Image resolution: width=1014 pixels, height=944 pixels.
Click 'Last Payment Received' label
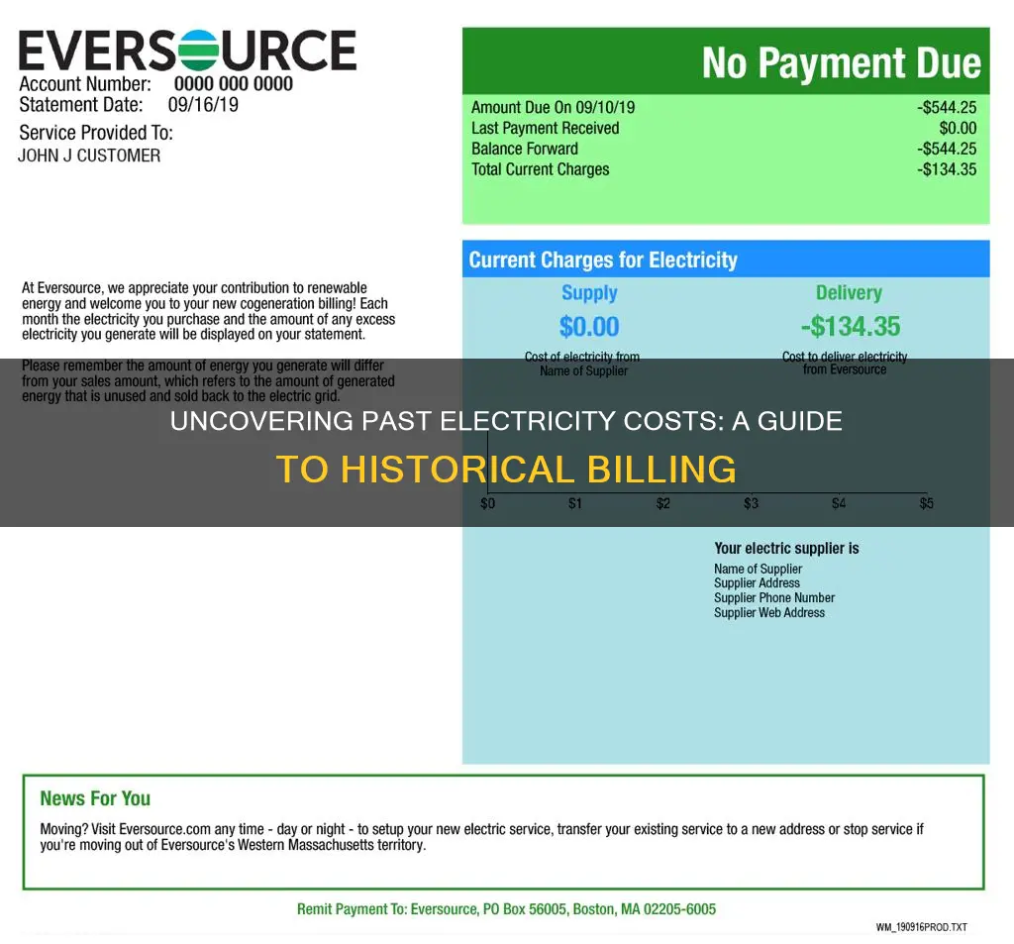pyautogui.click(x=546, y=128)
